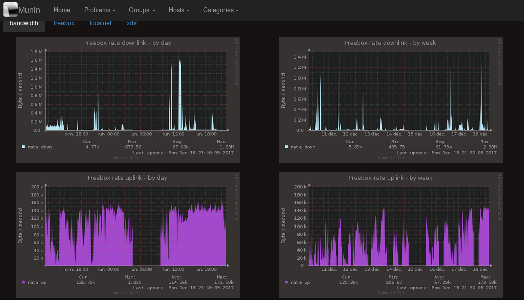Click the min value '485.75' in downlink week graph
The width and height of the screenshot is (524, 300).
(x=397, y=147)
